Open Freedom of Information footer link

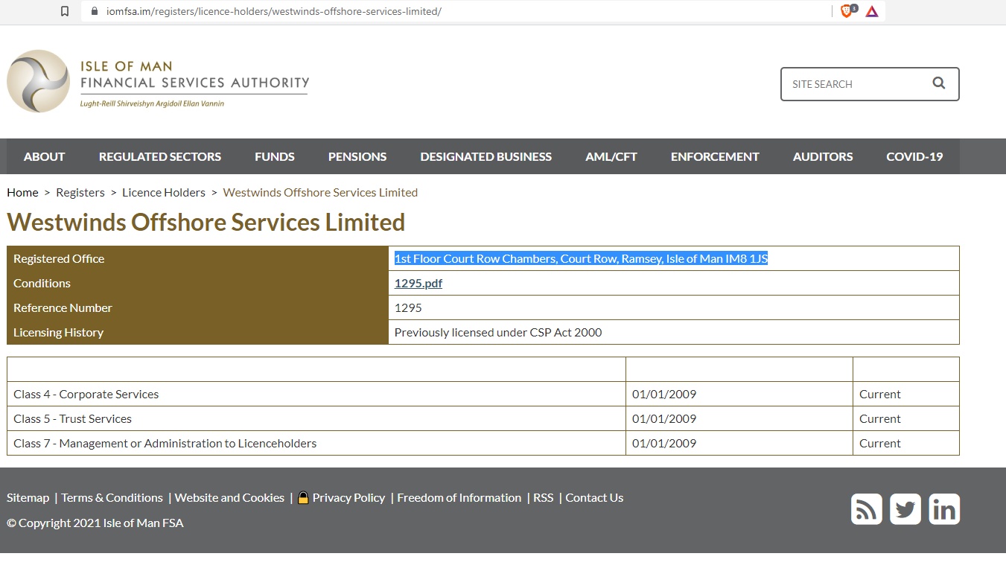[459, 497]
